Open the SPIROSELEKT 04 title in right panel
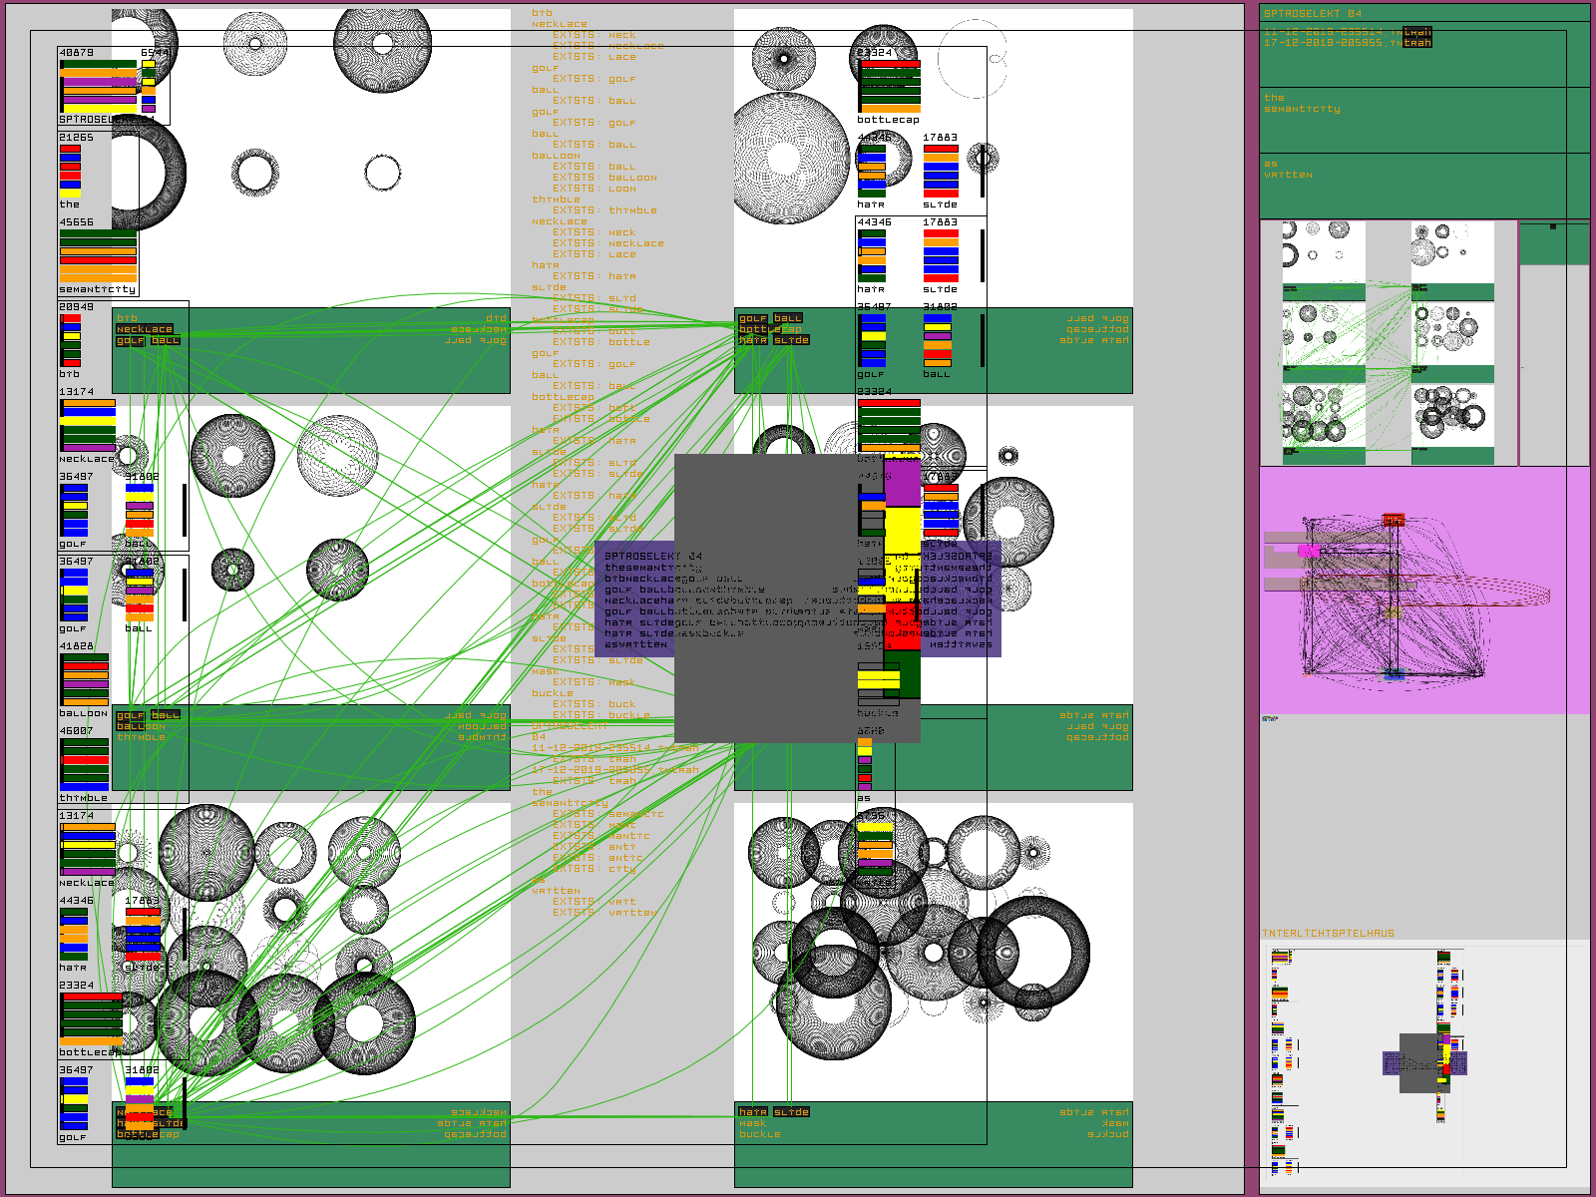This screenshot has width=1596, height=1197. (1312, 14)
